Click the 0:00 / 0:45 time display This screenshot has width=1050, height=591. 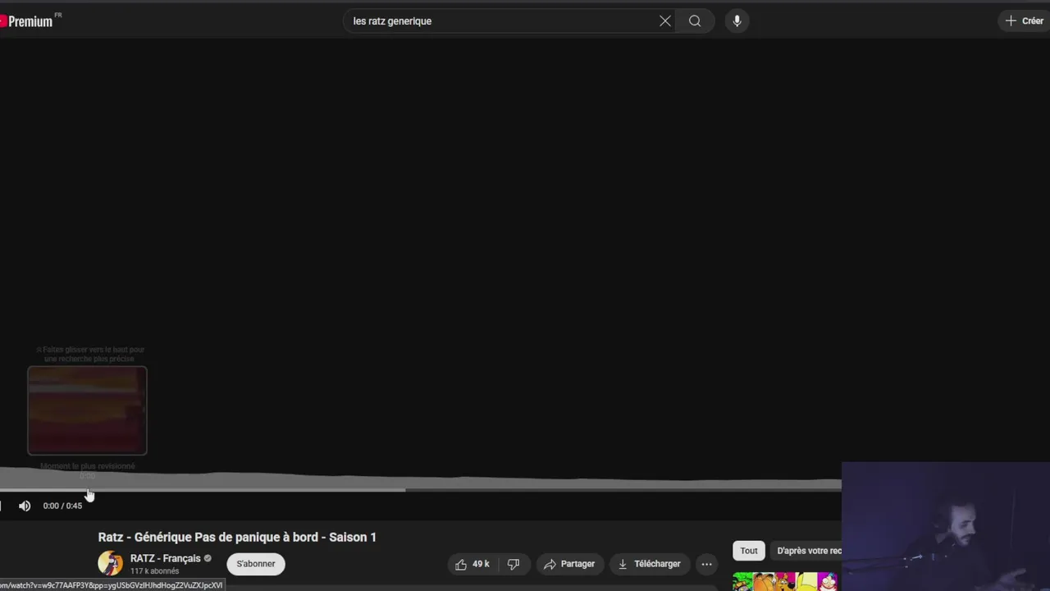(x=62, y=506)
